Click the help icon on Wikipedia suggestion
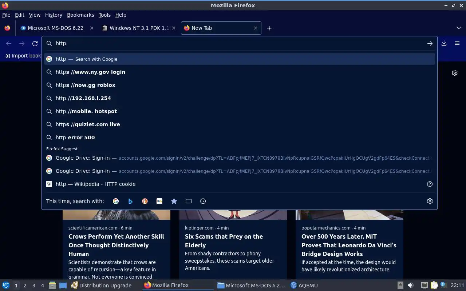Screen dimensions: 466x291 tap(430, 184)
